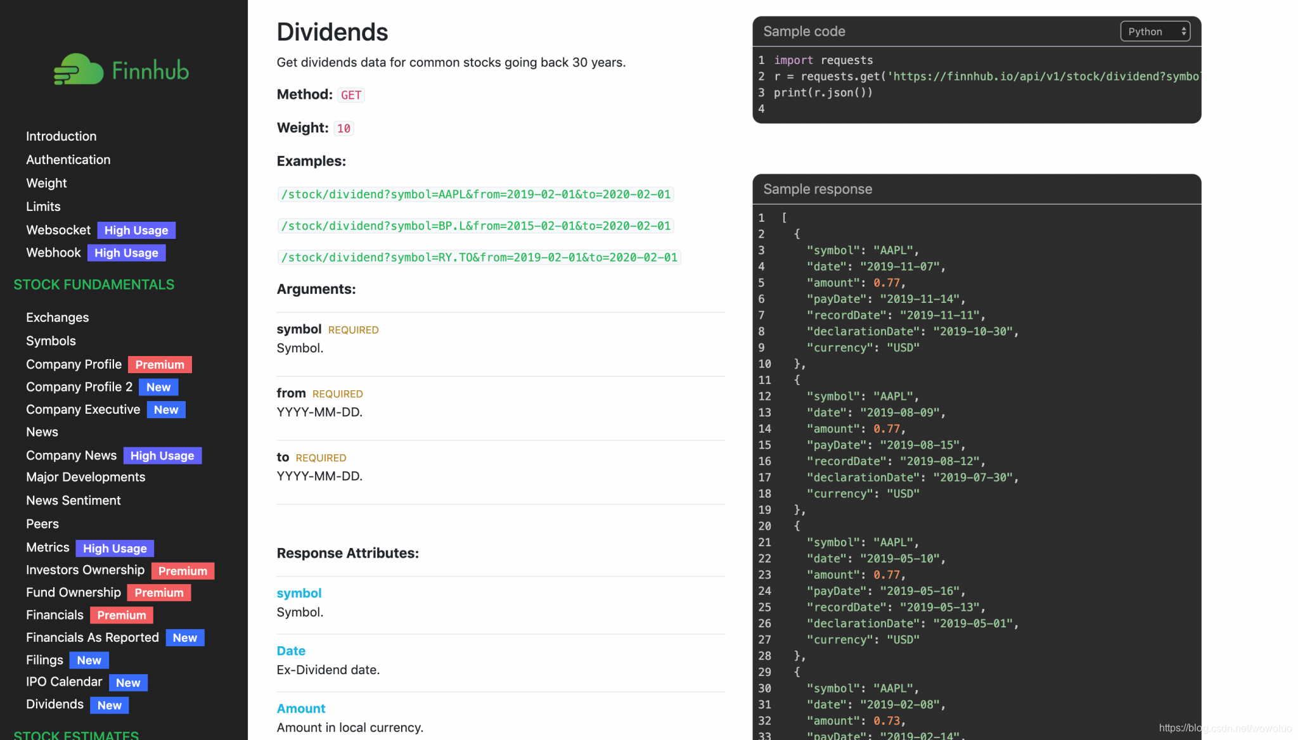Click the Amount response attribute link
The height and width of the screenshot is (740, 1298).
pyautogui.click(x=301, y=708)
